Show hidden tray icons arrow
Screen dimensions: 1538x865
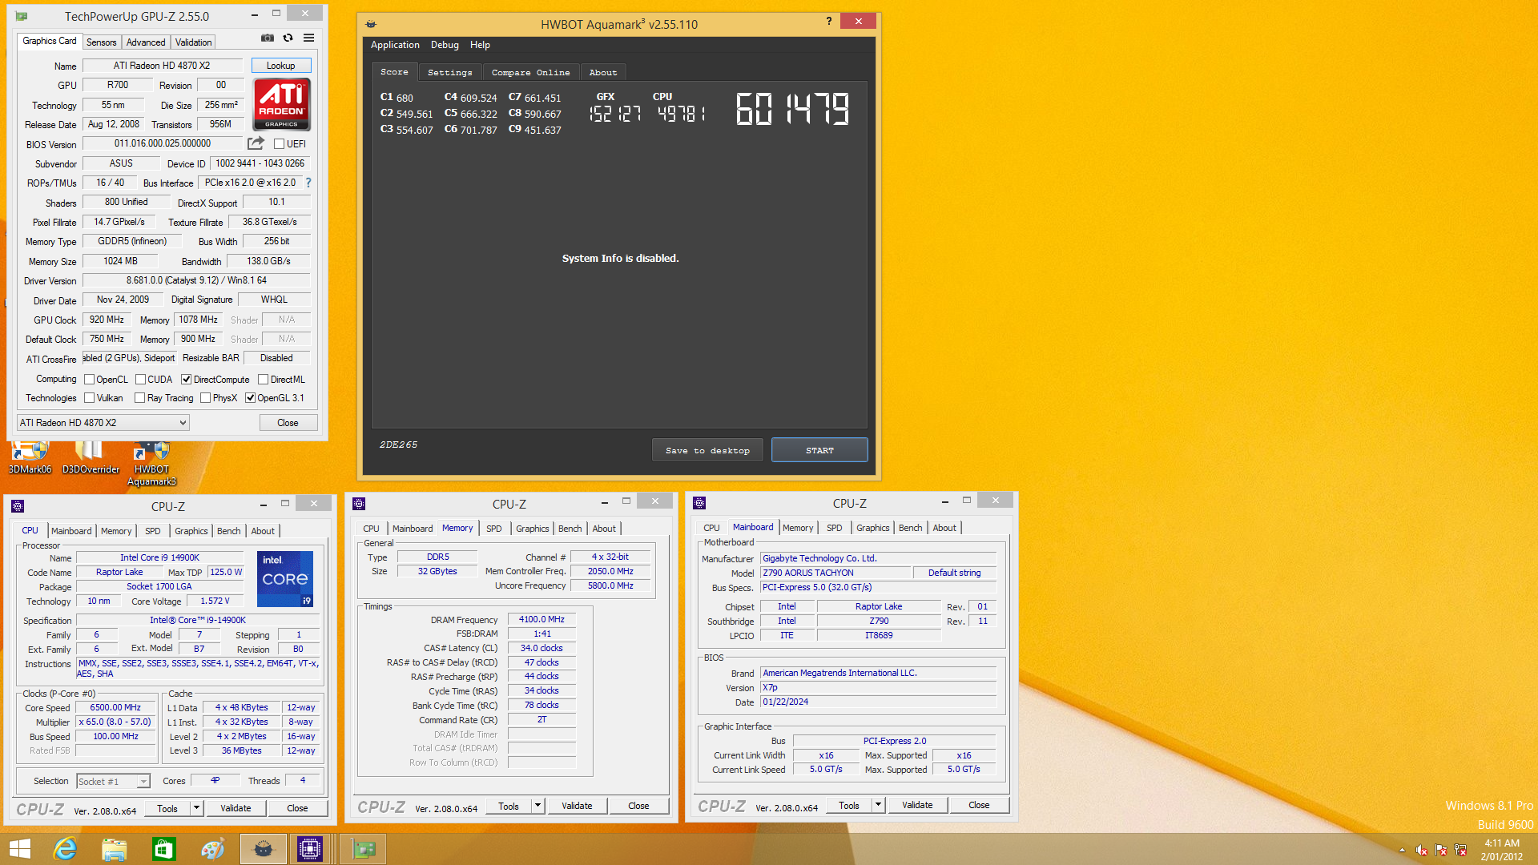(1402, 850)
